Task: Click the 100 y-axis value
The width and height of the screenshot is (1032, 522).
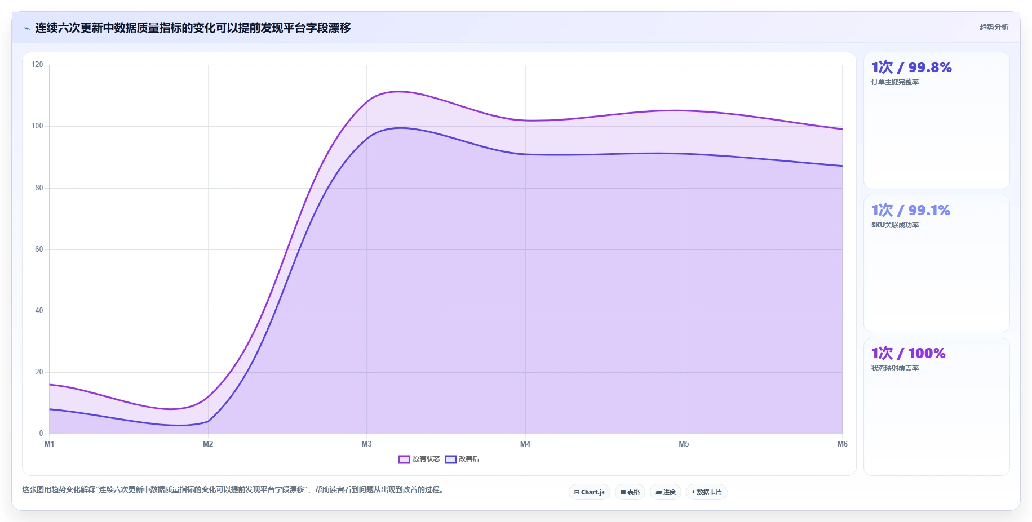Action: (x=37, y=126)
